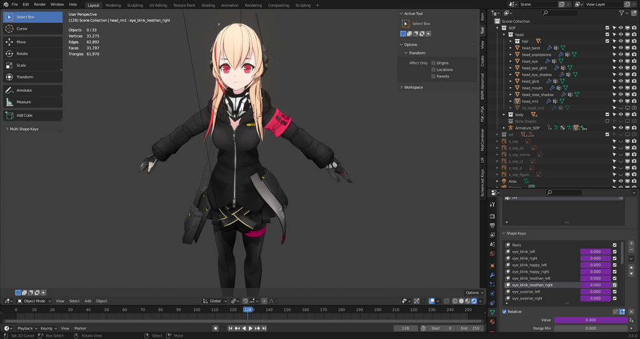Add a new shape key with plus
Screen dimensions: 640x339
click(x=632, y=243)
